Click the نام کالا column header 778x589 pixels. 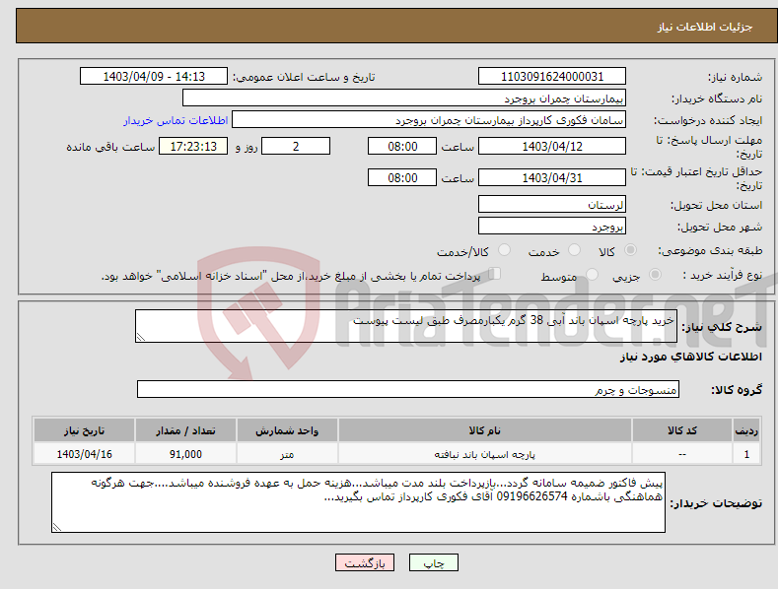point(485,430)
